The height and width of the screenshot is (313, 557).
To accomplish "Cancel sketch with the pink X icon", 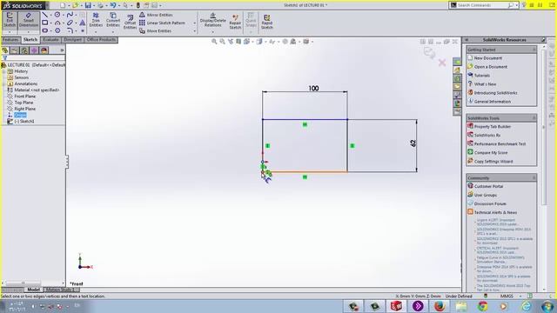I will point(442,63).
